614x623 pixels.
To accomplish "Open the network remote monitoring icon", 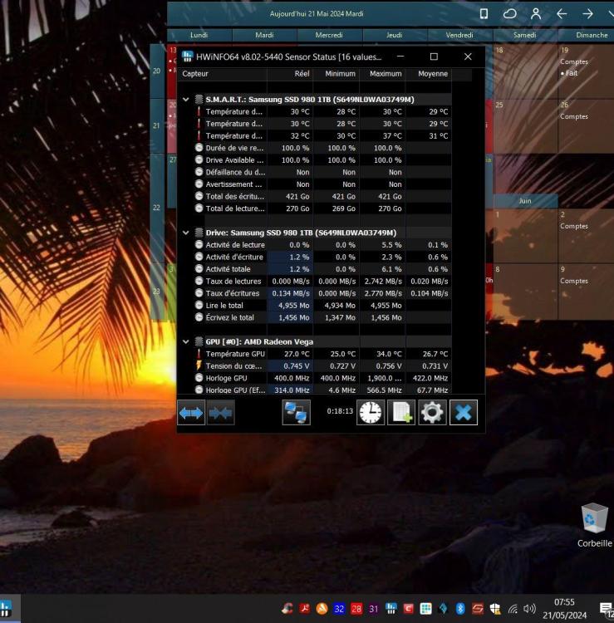I will point(296,413).
